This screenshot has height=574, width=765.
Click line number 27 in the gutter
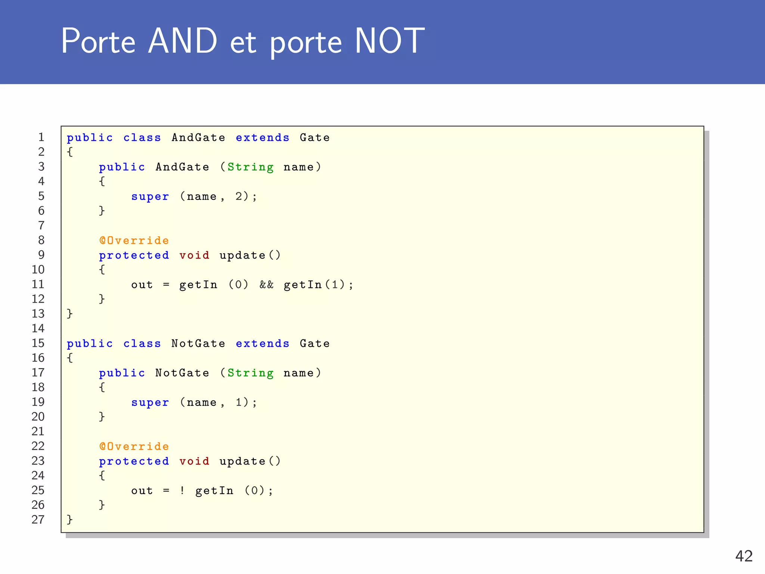point(38,520)
